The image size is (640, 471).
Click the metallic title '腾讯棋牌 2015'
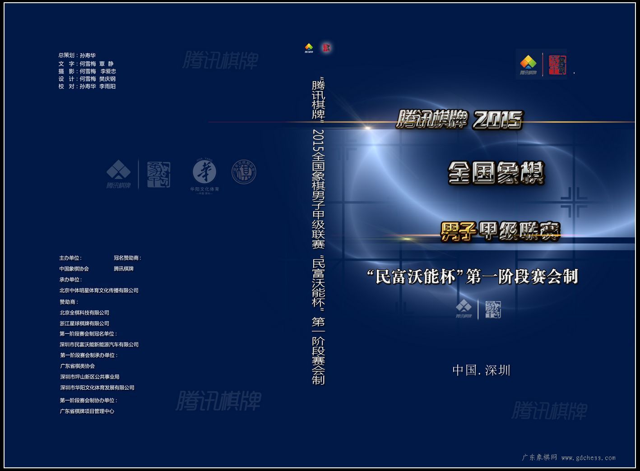pyautogui.click(x=459, y=120)
